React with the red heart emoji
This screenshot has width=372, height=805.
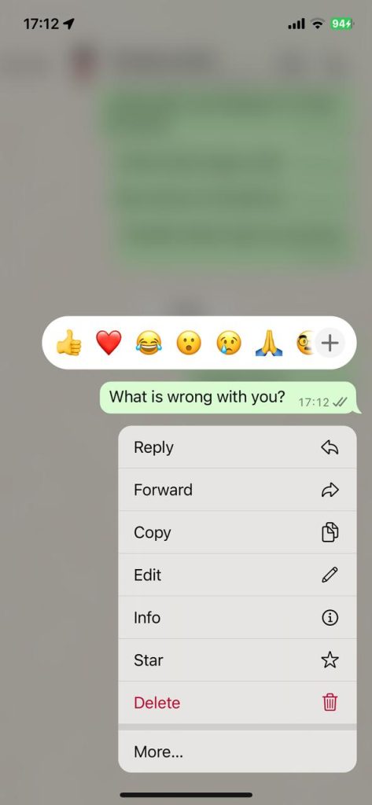click(x=109, y=343)
